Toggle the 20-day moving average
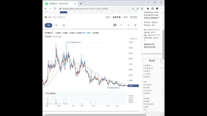The height and width of the screenshot is (116, 207). coord(54,37)
